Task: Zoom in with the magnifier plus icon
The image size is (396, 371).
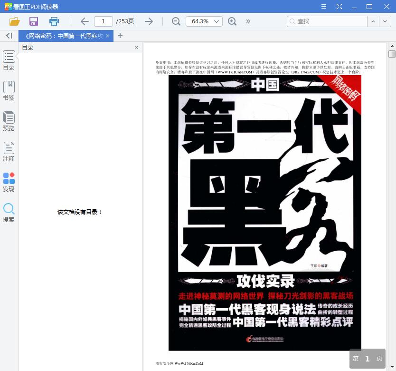Action: coord(232,21)
